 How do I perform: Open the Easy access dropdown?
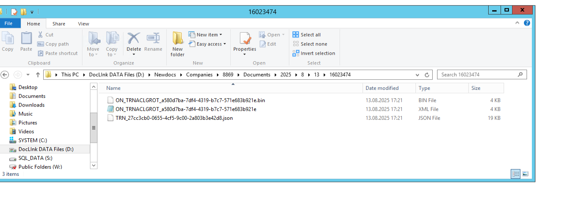pos(207,44)
